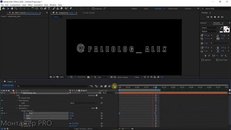Expand the Advanced group
Image resolution: width=231 pixels, height=130 pixels.
point(22,121)
